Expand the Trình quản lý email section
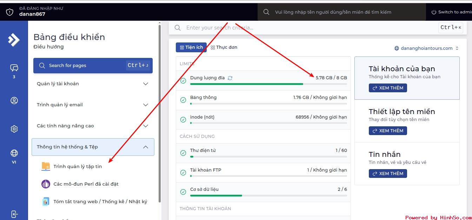 click(93, 105)
